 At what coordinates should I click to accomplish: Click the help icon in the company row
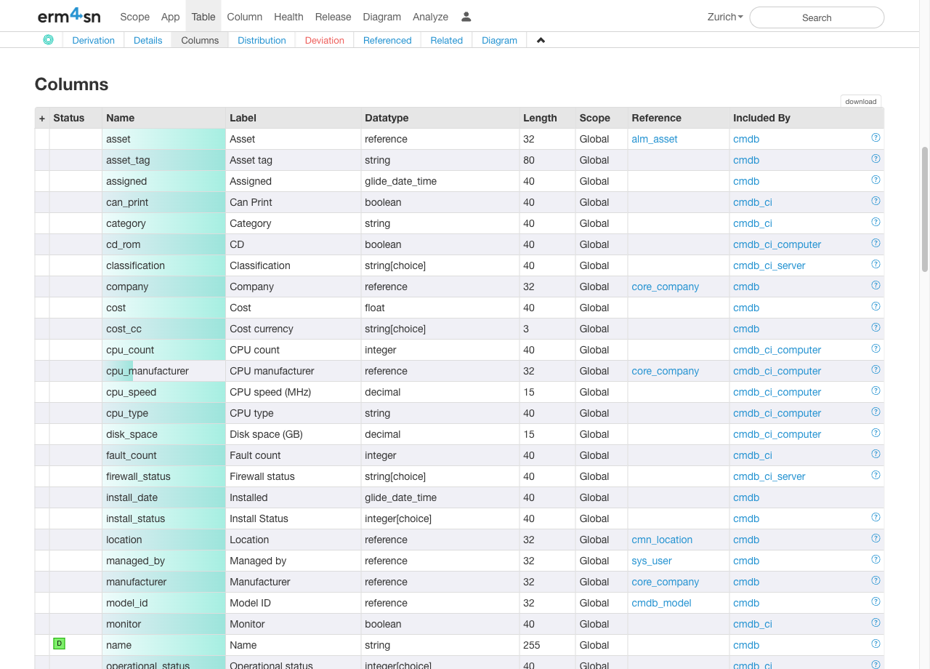(876, 285)
